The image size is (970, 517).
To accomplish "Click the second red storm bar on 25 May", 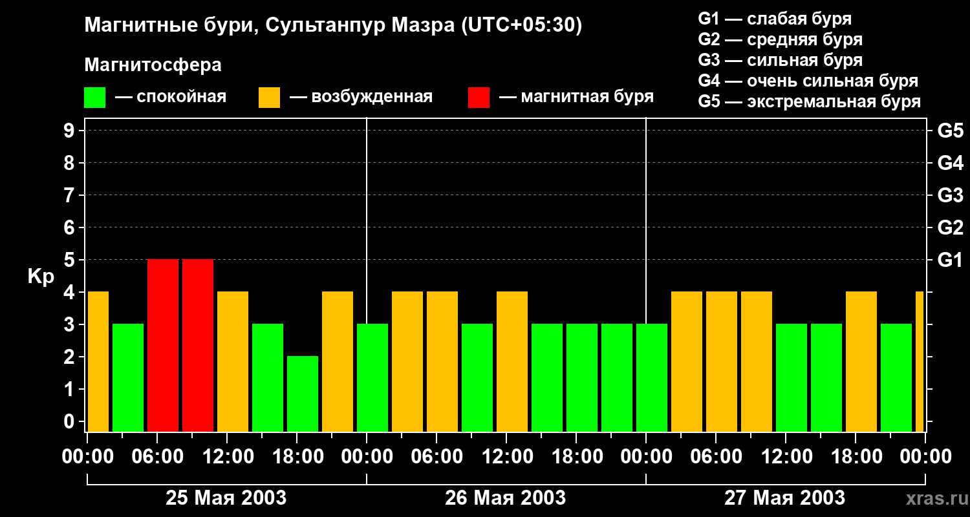I will pos(198,346).
